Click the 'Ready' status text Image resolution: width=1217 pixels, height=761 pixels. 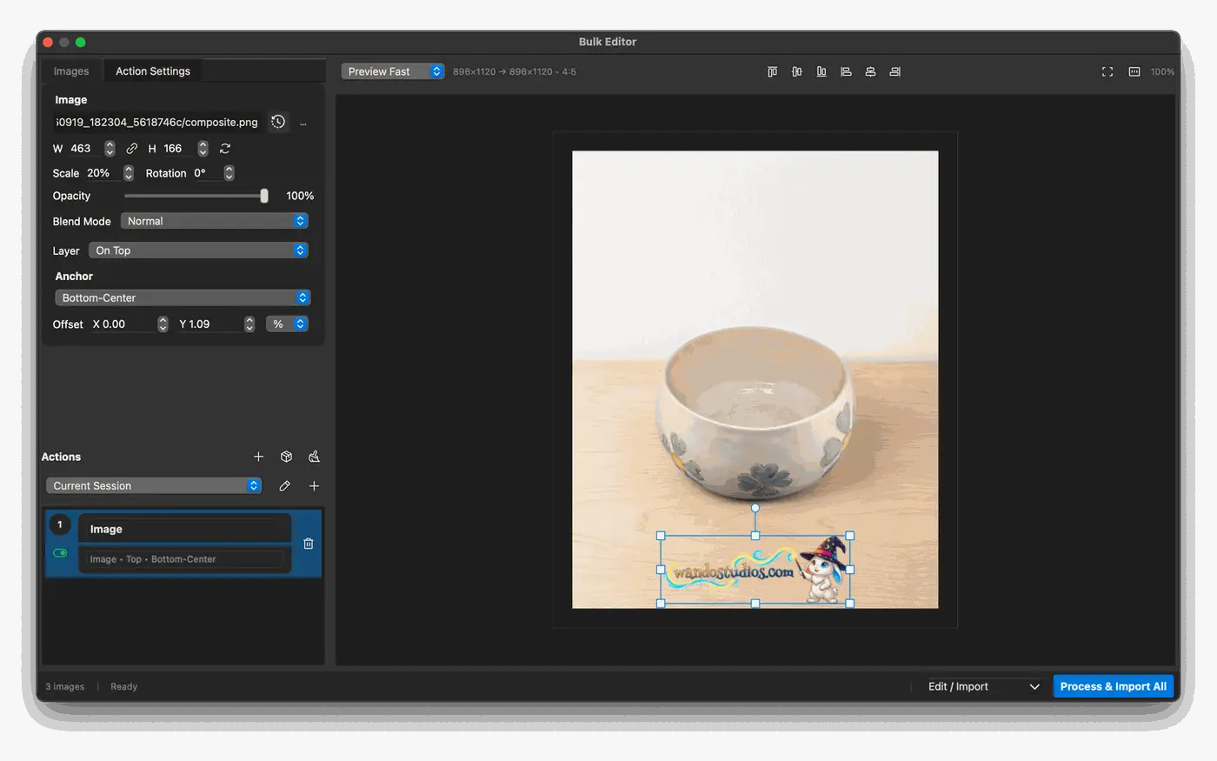124,686
